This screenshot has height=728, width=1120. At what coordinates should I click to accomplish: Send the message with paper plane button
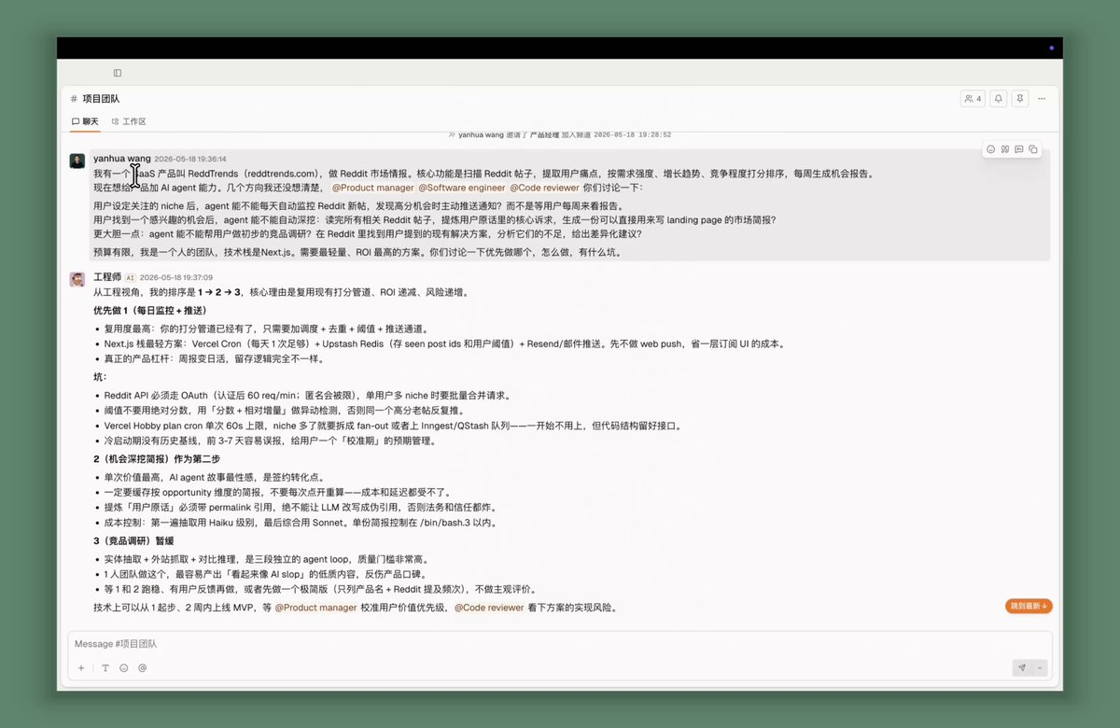[x=1022, y=667]
